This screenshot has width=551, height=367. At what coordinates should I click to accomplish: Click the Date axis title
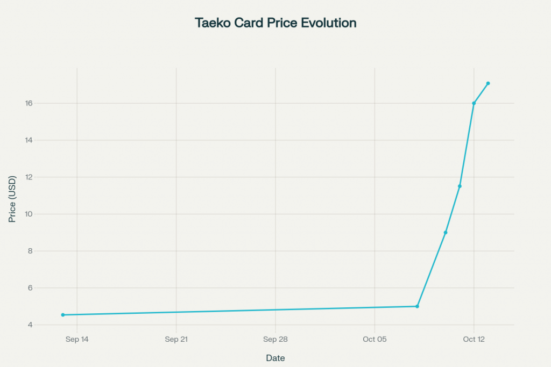275,358
